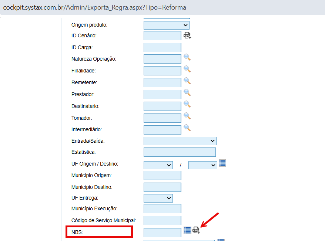
Task: Click into the Tomador field
Action: click(x=162, y=118)
